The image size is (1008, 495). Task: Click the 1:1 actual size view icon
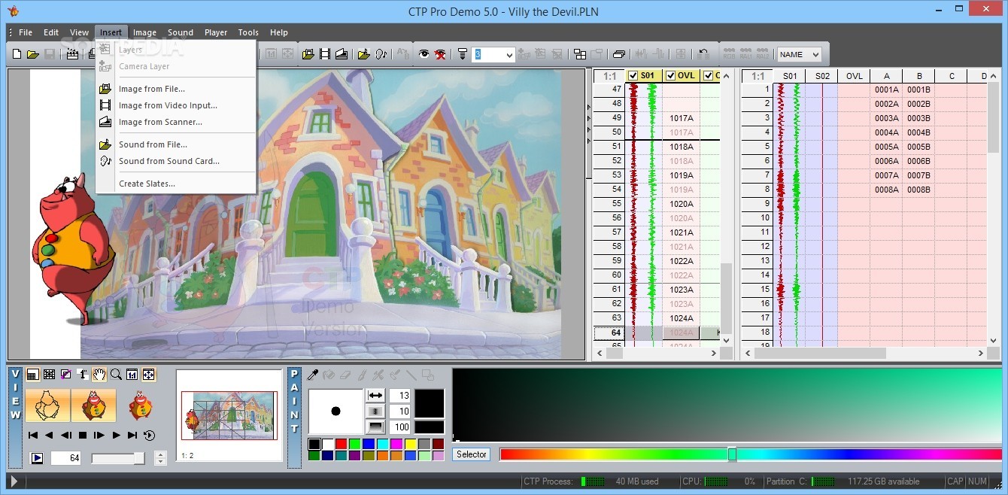click(132, 375)
